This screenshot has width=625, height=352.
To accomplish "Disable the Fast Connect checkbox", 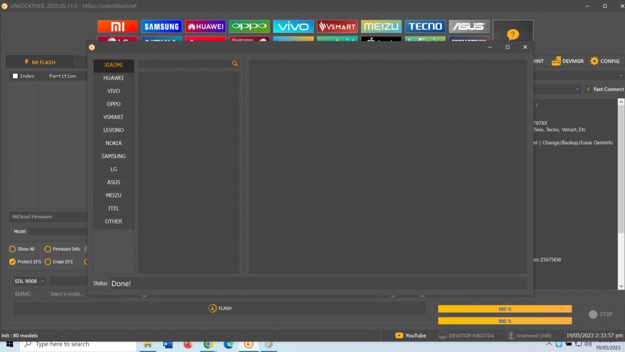I will (x=588, y=89).
